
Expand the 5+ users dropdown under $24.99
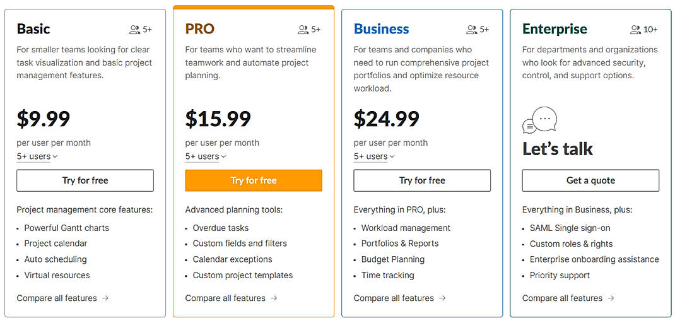374,156
